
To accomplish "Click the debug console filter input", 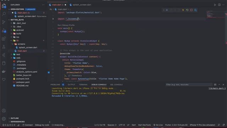I will [189, 85].
